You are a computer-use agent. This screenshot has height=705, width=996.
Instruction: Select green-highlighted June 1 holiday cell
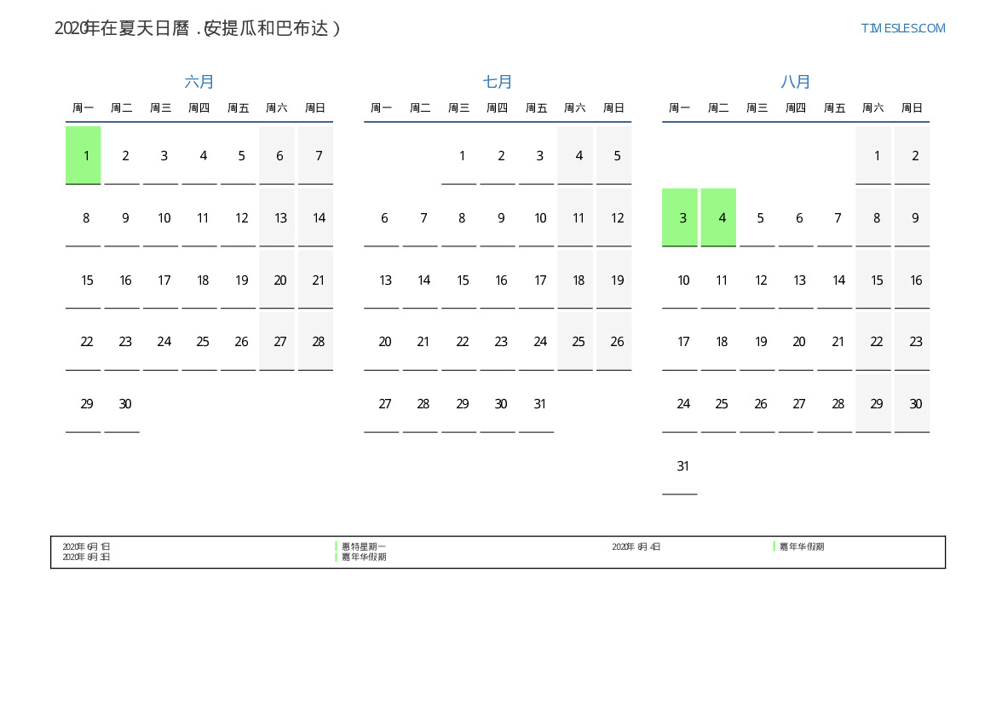tap(83, 155)
